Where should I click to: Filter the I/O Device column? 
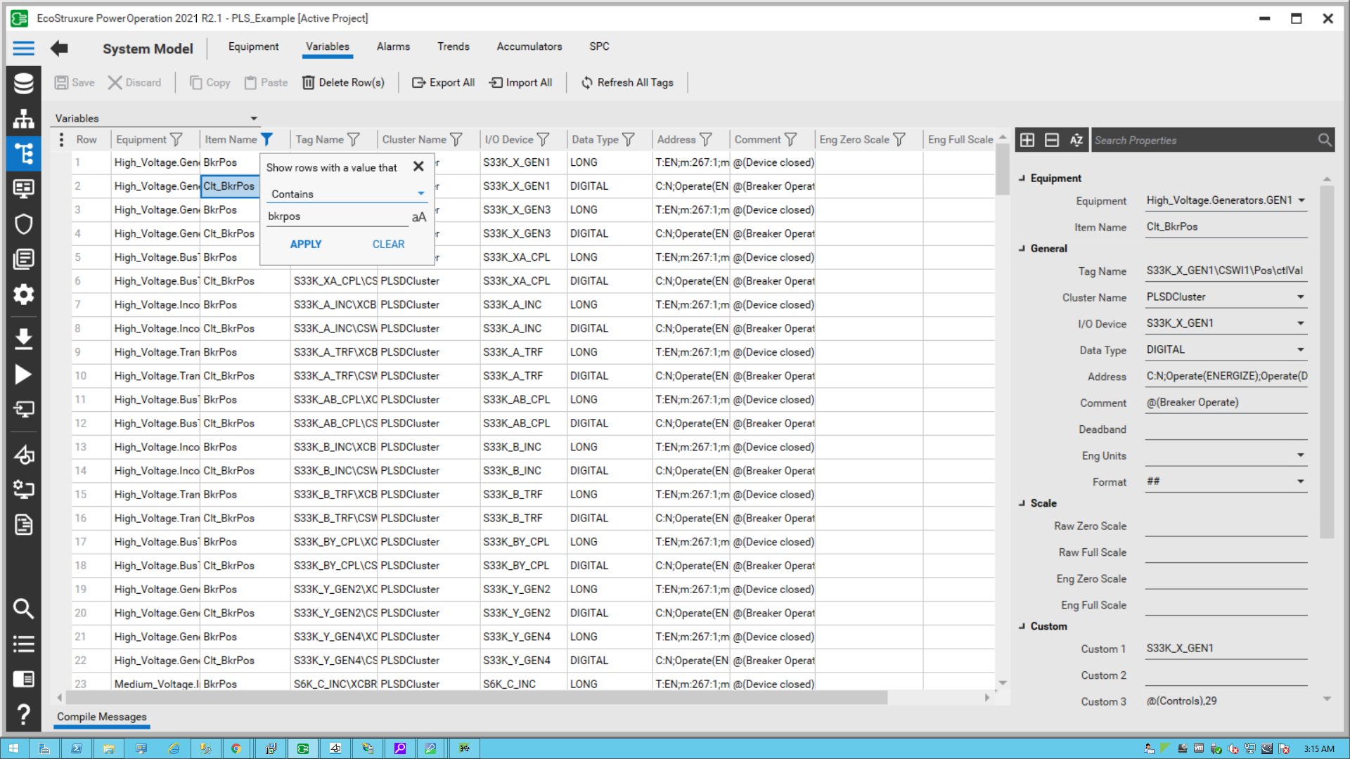(544, 140)
